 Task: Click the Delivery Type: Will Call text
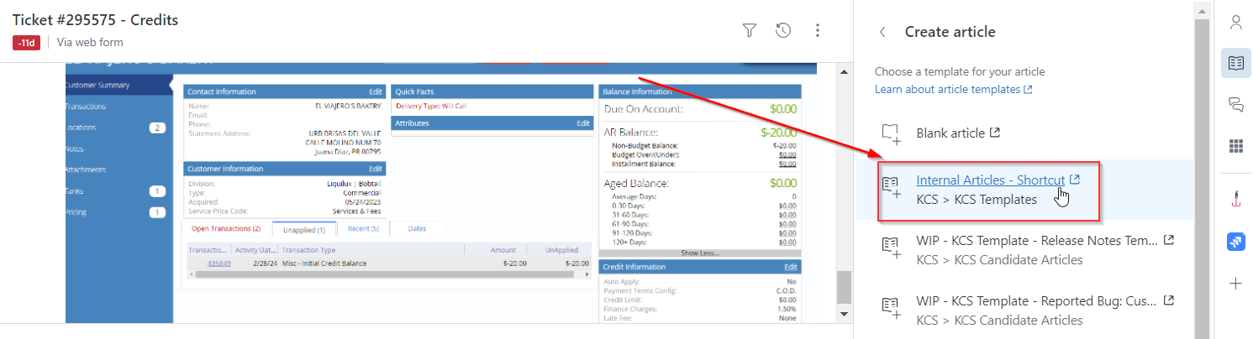[x=431, y=107]
